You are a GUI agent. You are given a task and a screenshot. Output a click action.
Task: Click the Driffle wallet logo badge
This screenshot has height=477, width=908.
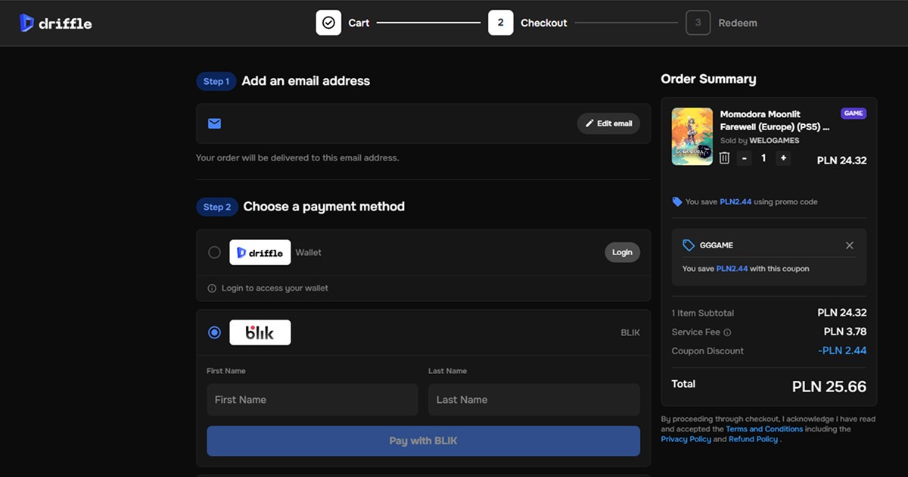pos(260,252)
